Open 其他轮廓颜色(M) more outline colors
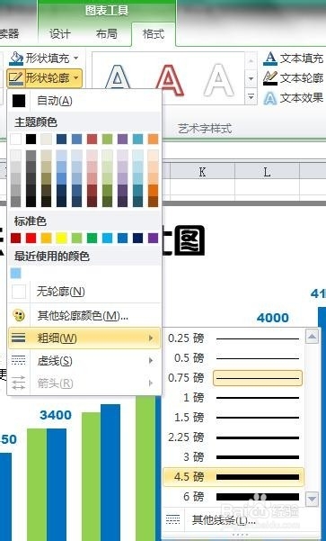326x541 pixels. 84,315
